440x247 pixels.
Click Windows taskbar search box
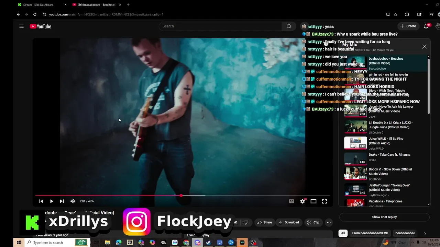pyautogui.click(x=57, y=243)
